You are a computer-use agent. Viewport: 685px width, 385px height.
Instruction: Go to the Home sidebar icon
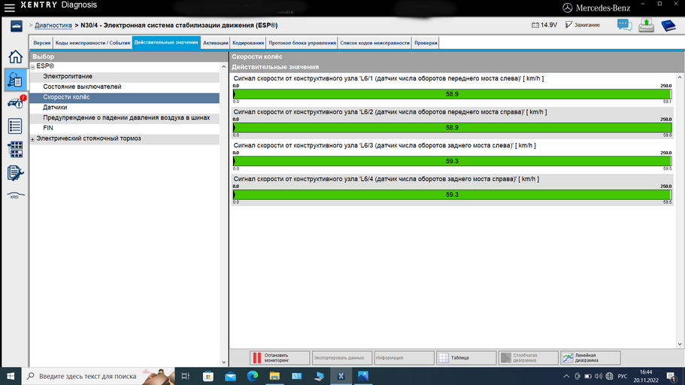click(15, 57)
